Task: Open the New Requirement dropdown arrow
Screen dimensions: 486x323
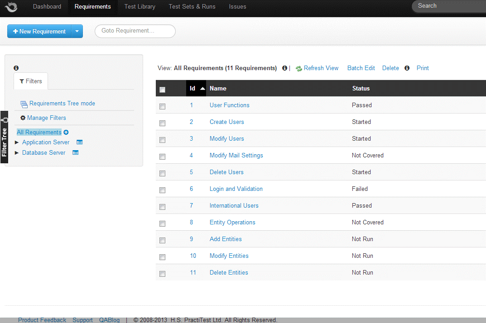Action: tap(77, 32)
